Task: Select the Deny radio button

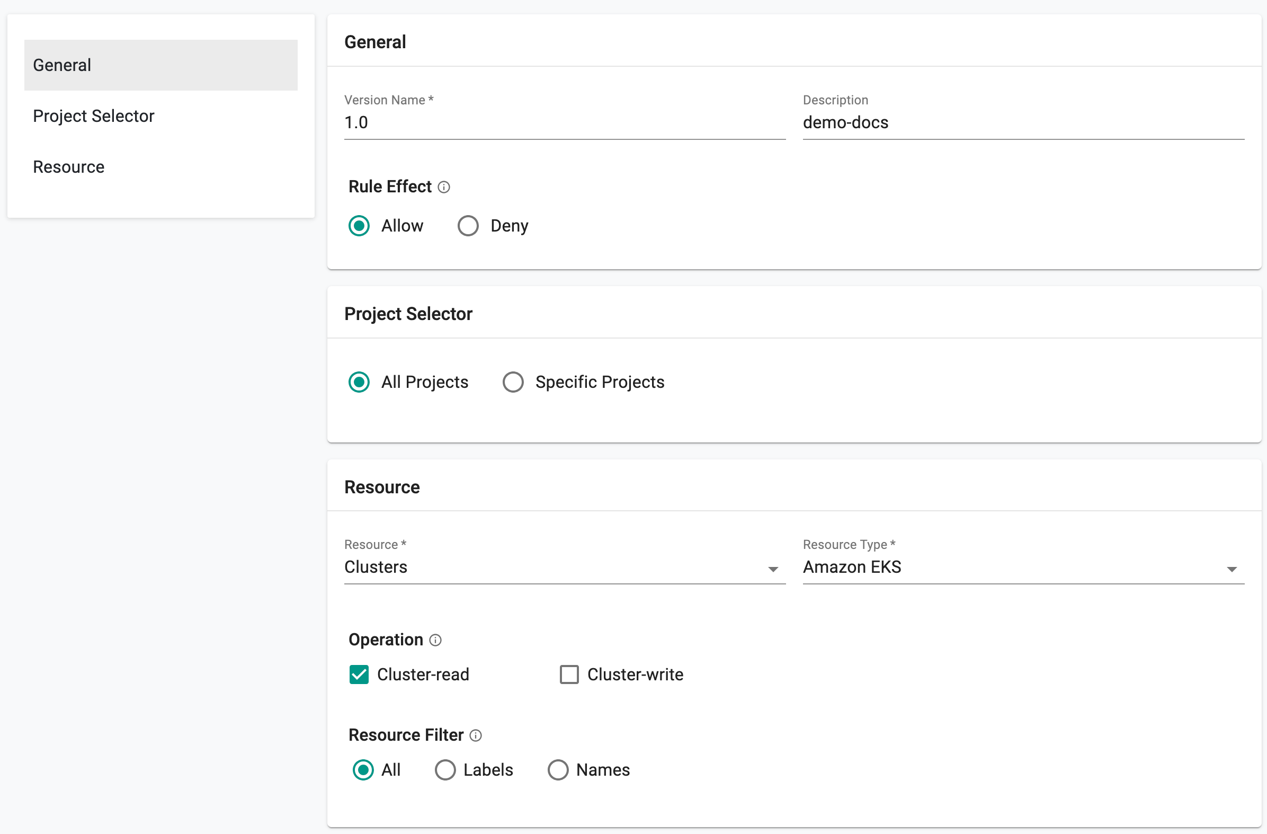Action: click(468, 224)
